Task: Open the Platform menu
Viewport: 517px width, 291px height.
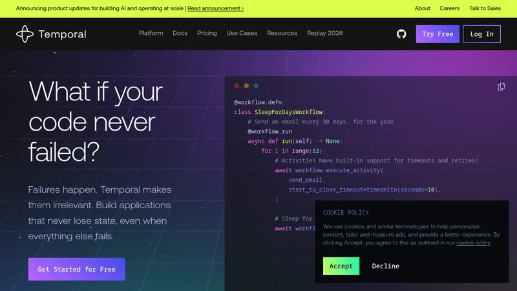Action: point(151,33)
